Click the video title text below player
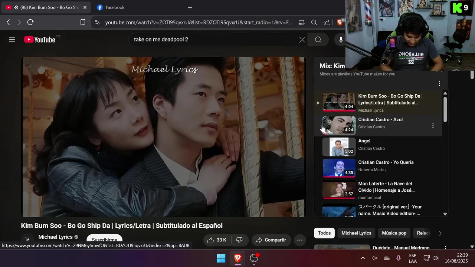The width and height of the screenshot is (475, 267). (122, 225)
